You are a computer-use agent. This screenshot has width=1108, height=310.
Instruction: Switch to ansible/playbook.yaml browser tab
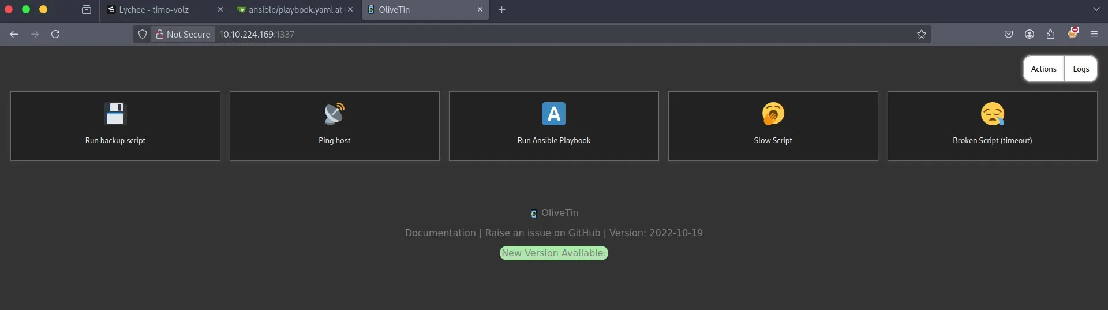[295, 10]
